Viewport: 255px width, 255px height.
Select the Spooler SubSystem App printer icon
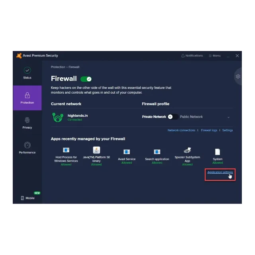[187, 150]
